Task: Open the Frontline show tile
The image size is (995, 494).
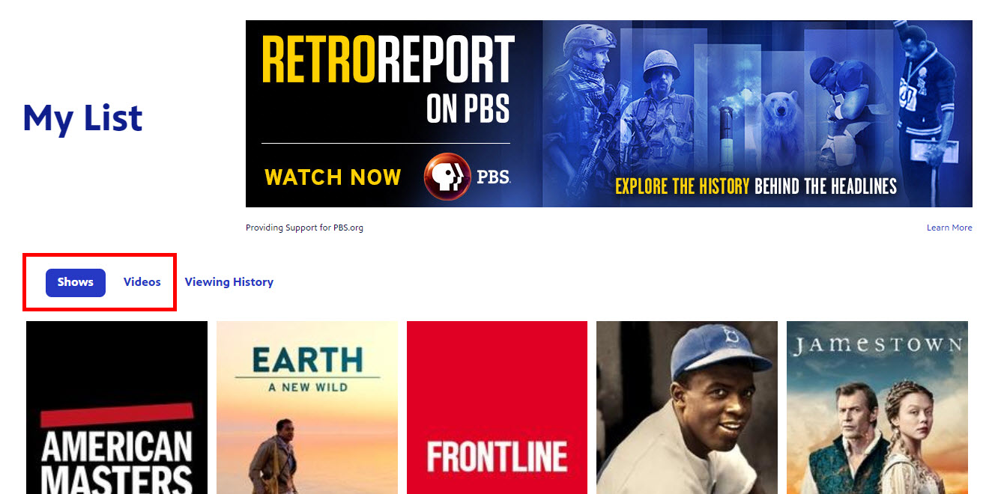Action: [497, 408]
